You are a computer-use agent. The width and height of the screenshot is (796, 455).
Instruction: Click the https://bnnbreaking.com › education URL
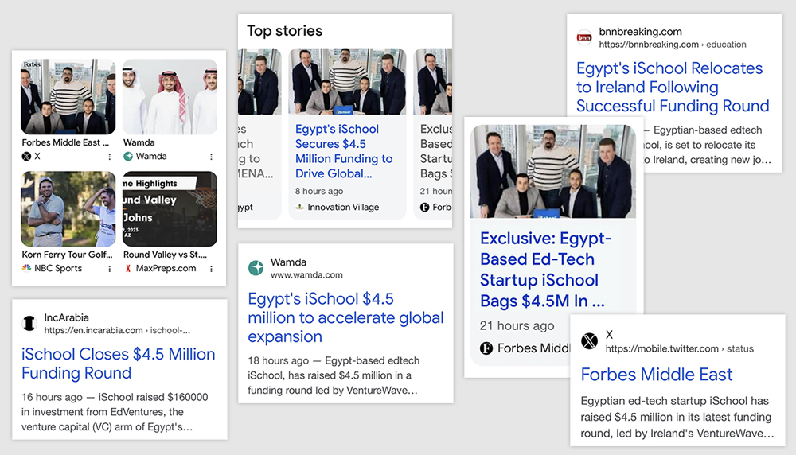(672, 45)
